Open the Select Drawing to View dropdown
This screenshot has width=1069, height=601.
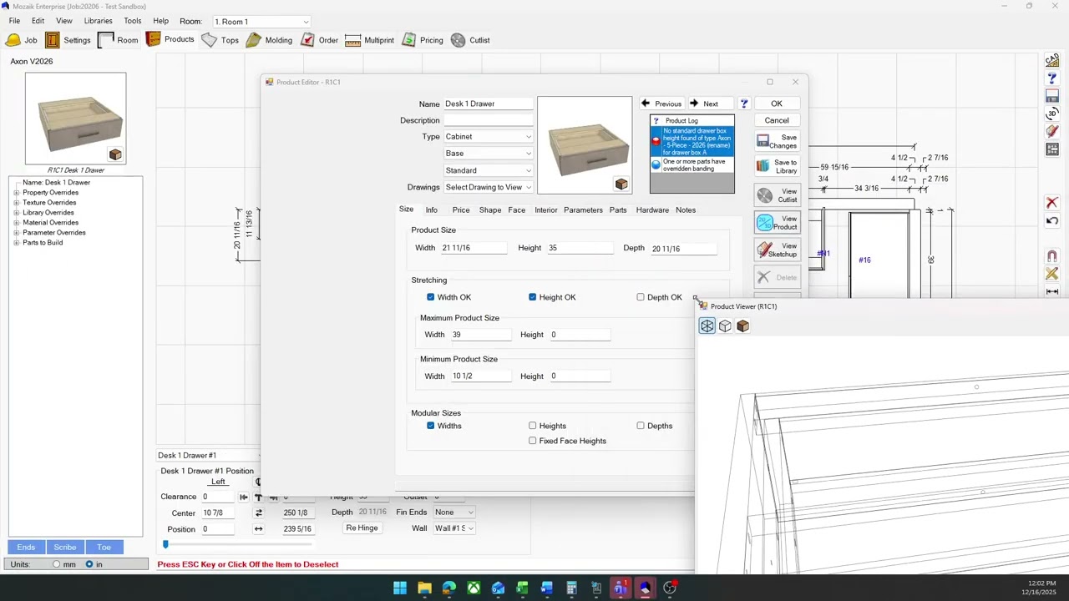488,187
